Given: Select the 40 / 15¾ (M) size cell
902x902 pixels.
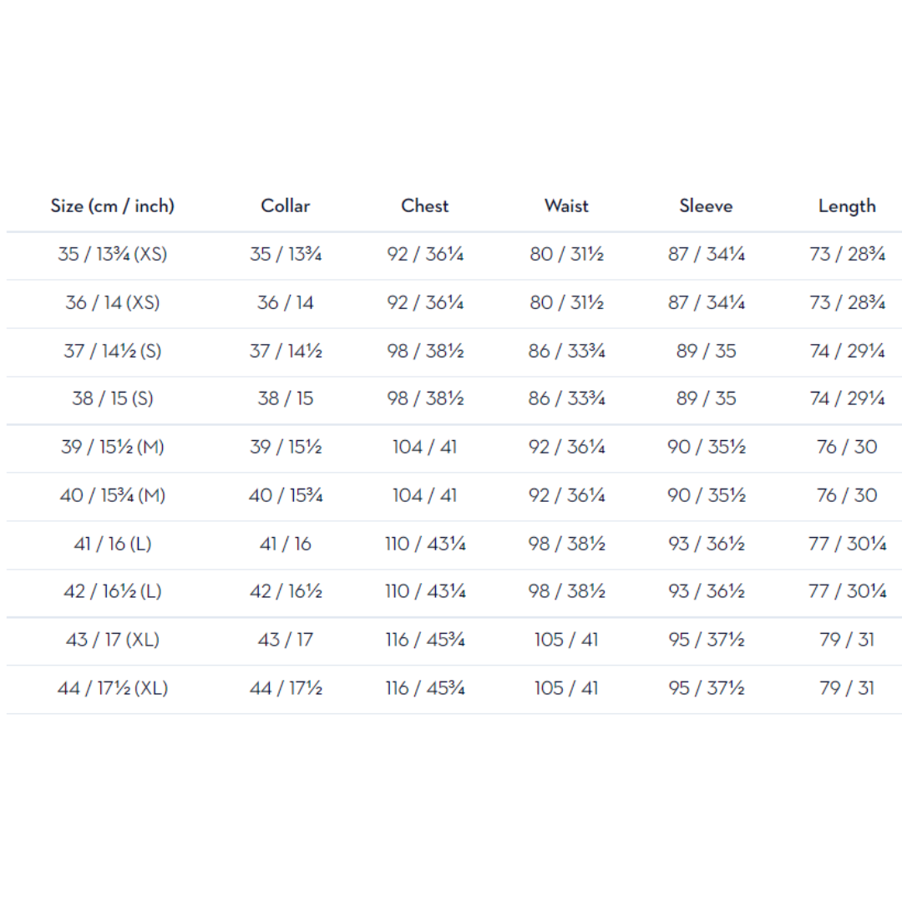Looking at the screenshot, I should pos(113,495).
